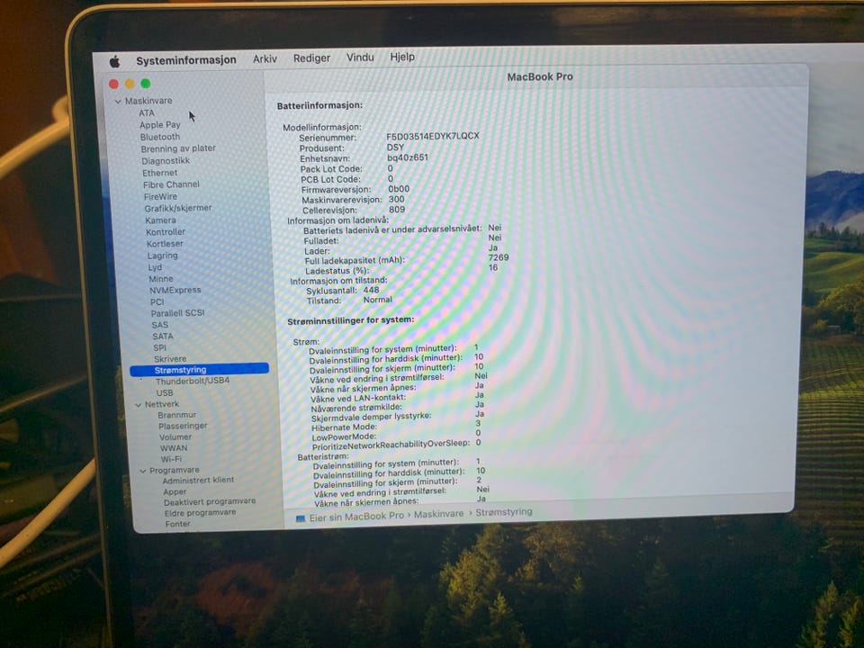
Task: Select Plasseringer under Nettverk
Action: 183,426
